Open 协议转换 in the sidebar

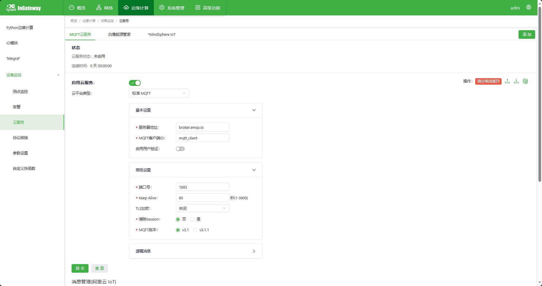tap(20, 138)
